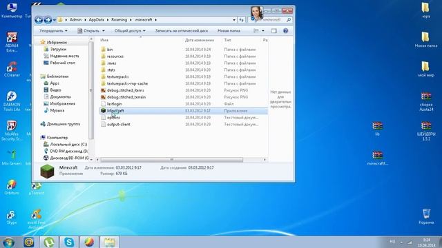The image size is (442, 248).
Task: Select сборка Azota24 archive on desktop
Action: coord(426,101)
